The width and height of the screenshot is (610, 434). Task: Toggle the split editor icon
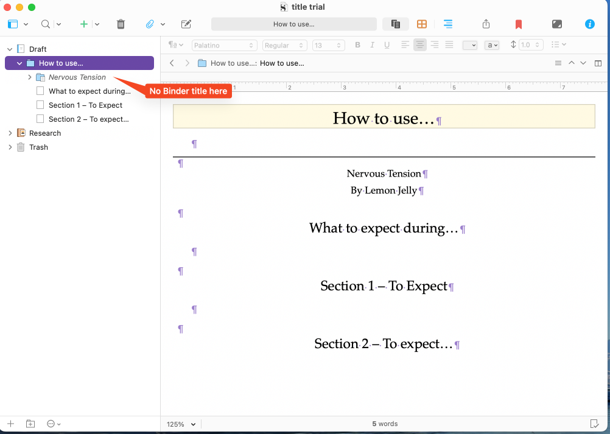598,63
